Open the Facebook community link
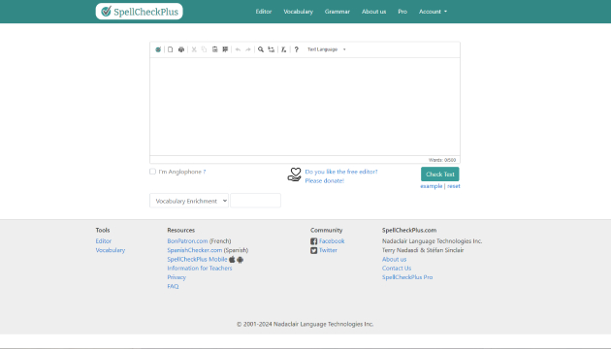Viewport: 611px width, 349px height. [x=332, y=241]
